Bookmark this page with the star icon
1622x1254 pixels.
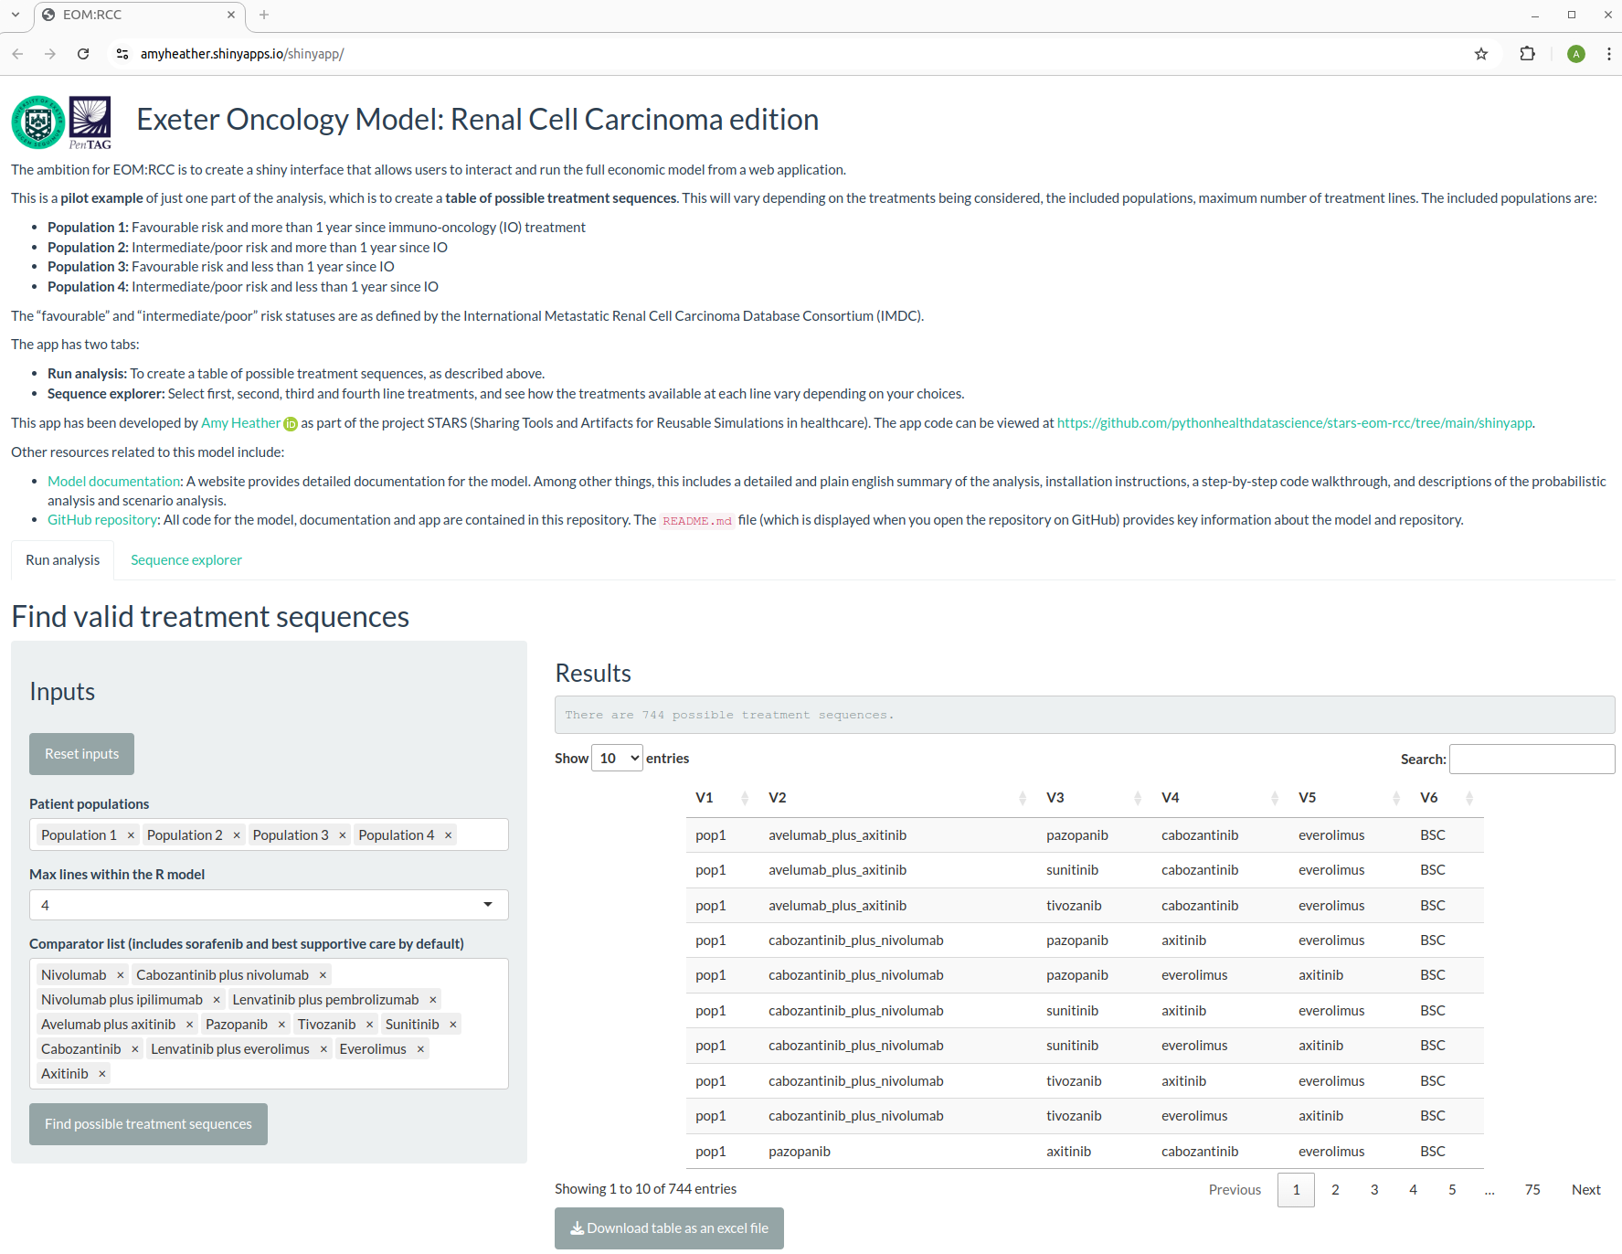tap(1481, 54)
